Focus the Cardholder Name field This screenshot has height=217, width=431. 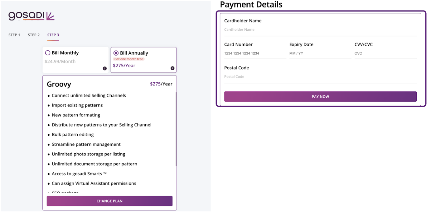tap(320, 30)
